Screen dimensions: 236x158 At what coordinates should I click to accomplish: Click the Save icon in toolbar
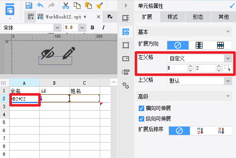pos(29,5)
